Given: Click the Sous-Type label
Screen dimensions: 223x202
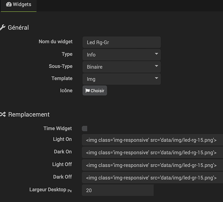Looking at the screenshot, I should pyautogui.click(x=61, y=66).
